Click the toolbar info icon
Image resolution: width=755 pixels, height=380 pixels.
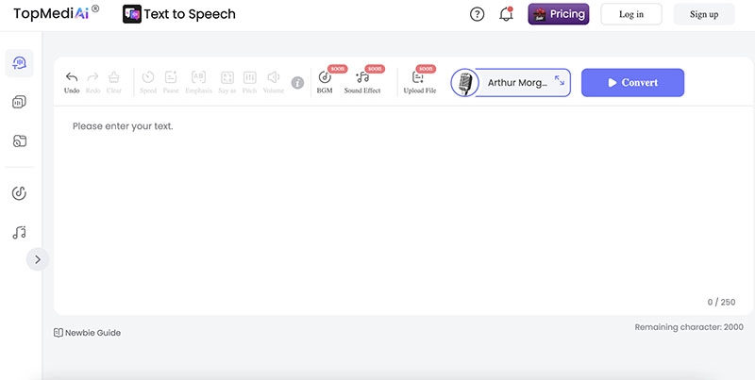297,82
